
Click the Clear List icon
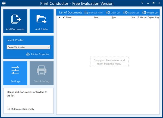click(x=108, y=12)
